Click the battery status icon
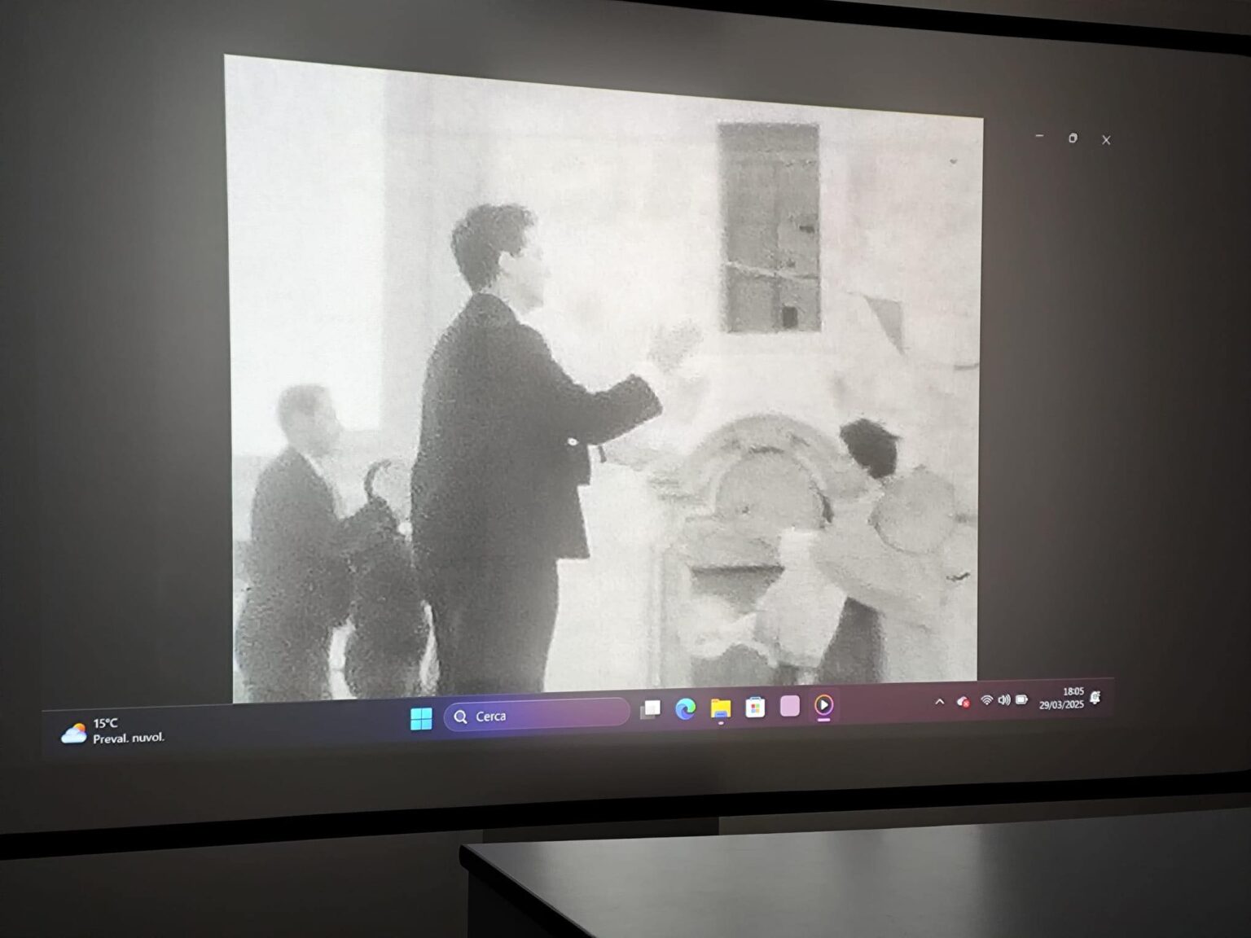The height and width of the screenshot is (938, 1251). 1021,699
